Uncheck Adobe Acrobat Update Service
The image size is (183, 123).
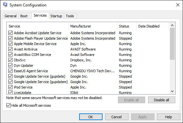(10, 33)
